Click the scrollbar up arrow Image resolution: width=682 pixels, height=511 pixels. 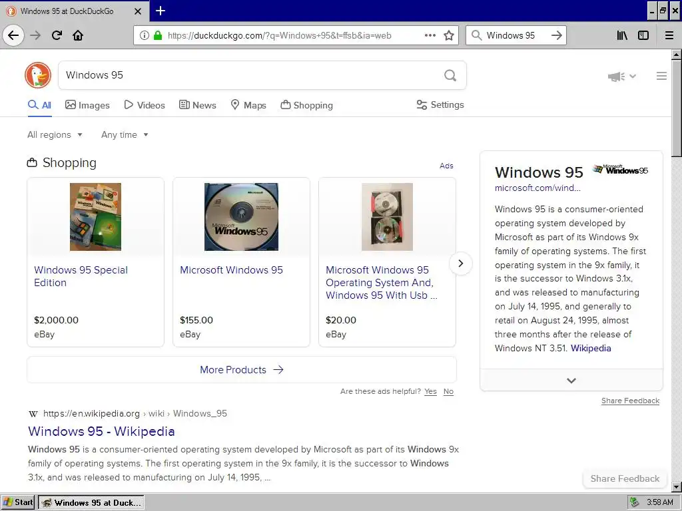677,55
